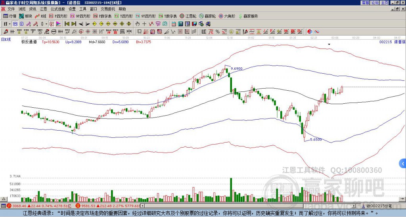Click the blue side panel expand arrow
Screen dimensions: 406x217
click(x=403, y=164)
